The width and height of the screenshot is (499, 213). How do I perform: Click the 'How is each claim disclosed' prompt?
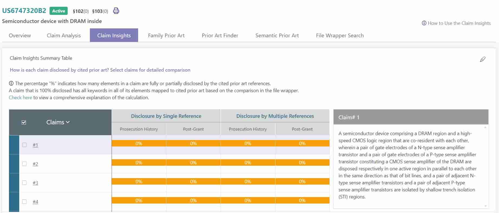(x=100, y=70)
